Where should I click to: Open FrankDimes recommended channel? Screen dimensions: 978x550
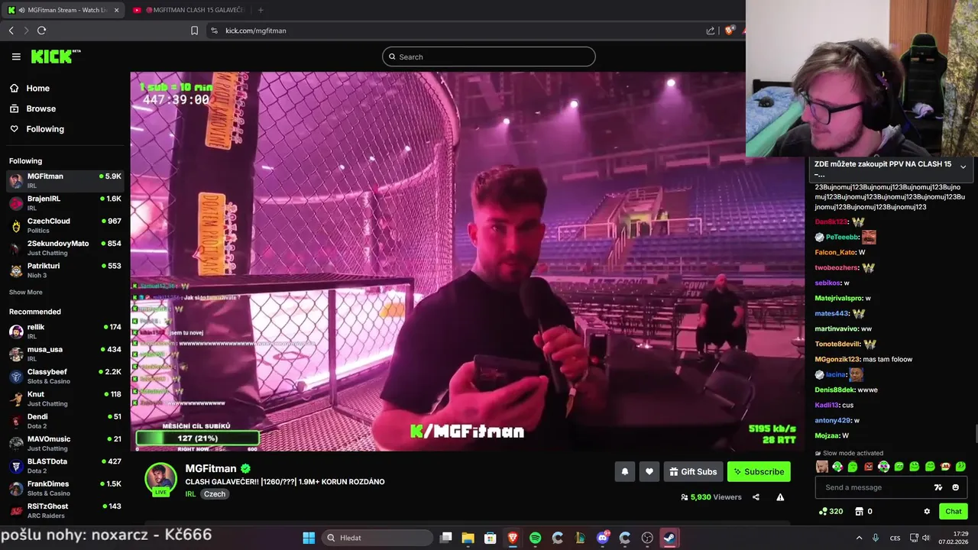point(65,488)
